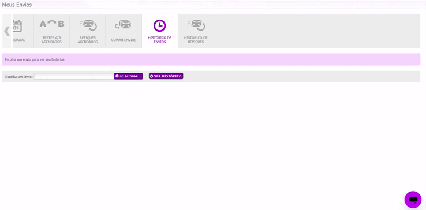Click the Testes A/B Agendados icon

tap(51, 24)
